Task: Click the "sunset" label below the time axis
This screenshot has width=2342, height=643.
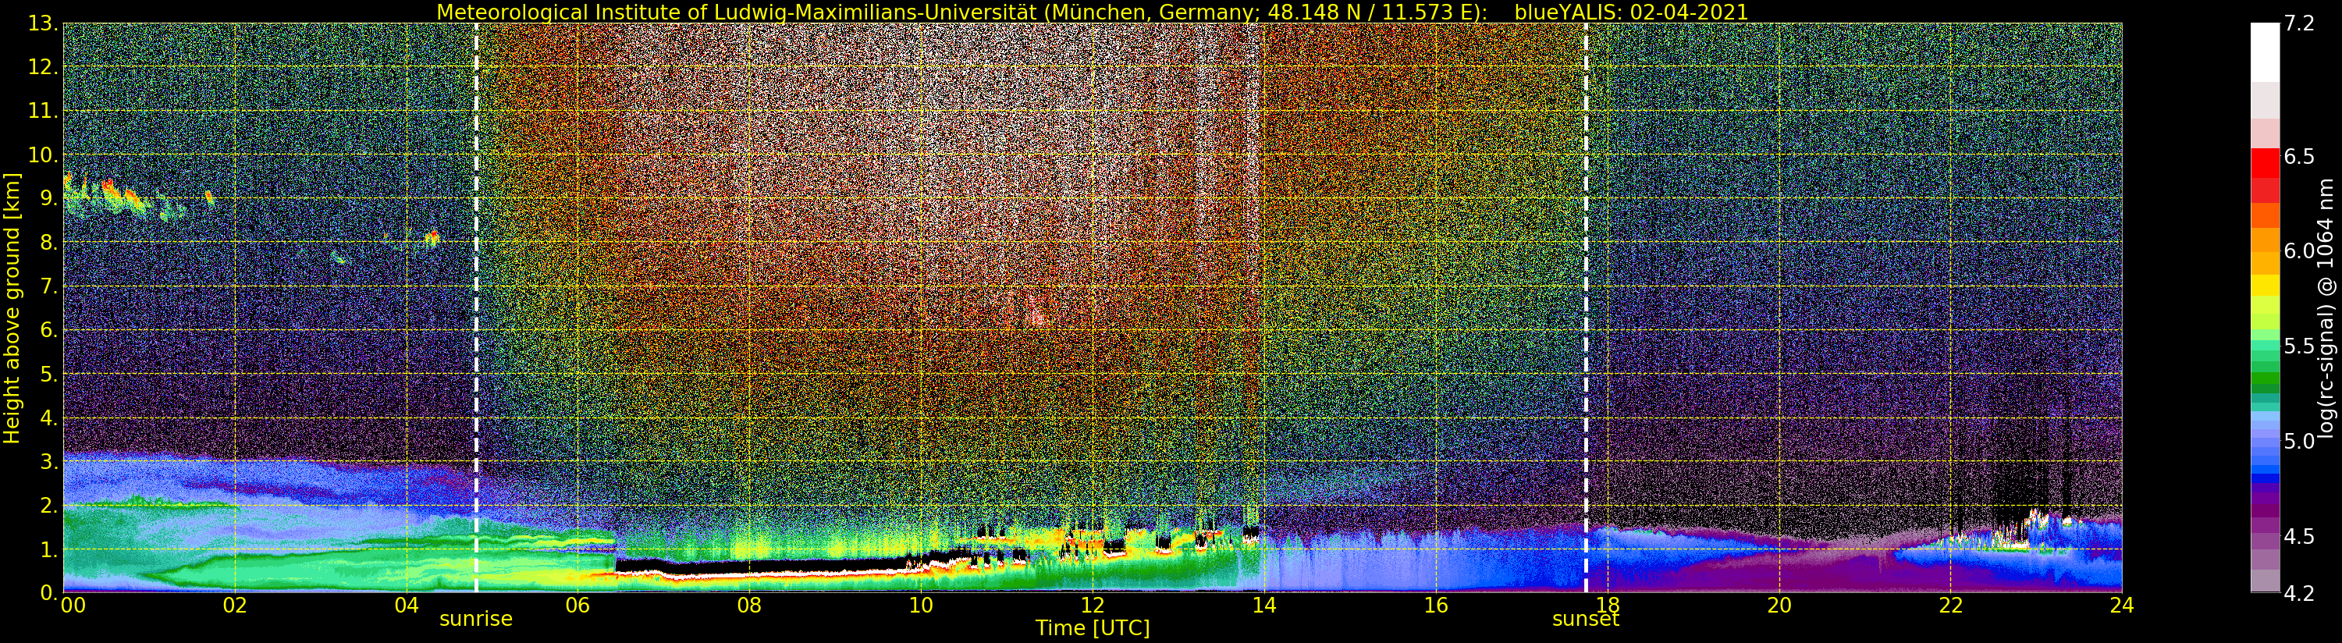Action: click(x=1586, y=620)
